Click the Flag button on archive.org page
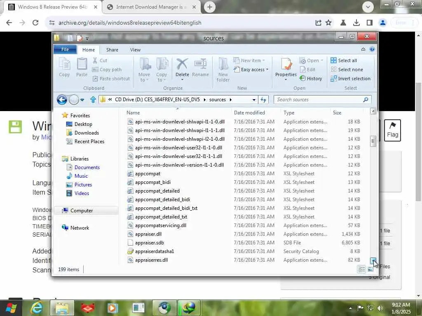This screenshot has width=422, height=316. [x=392, y=130]
